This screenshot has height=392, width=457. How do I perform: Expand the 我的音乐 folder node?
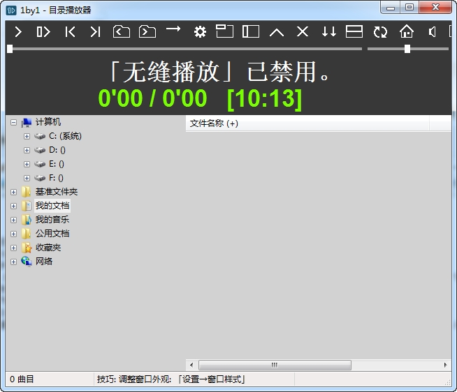(13, 220)
